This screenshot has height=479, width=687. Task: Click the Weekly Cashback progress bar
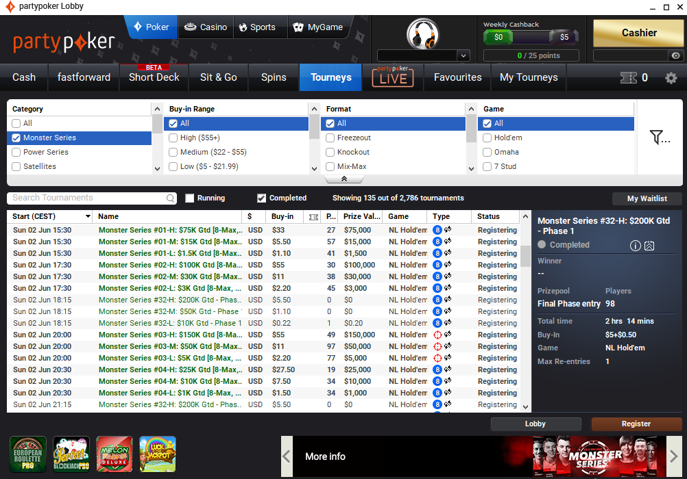[531, 37]
